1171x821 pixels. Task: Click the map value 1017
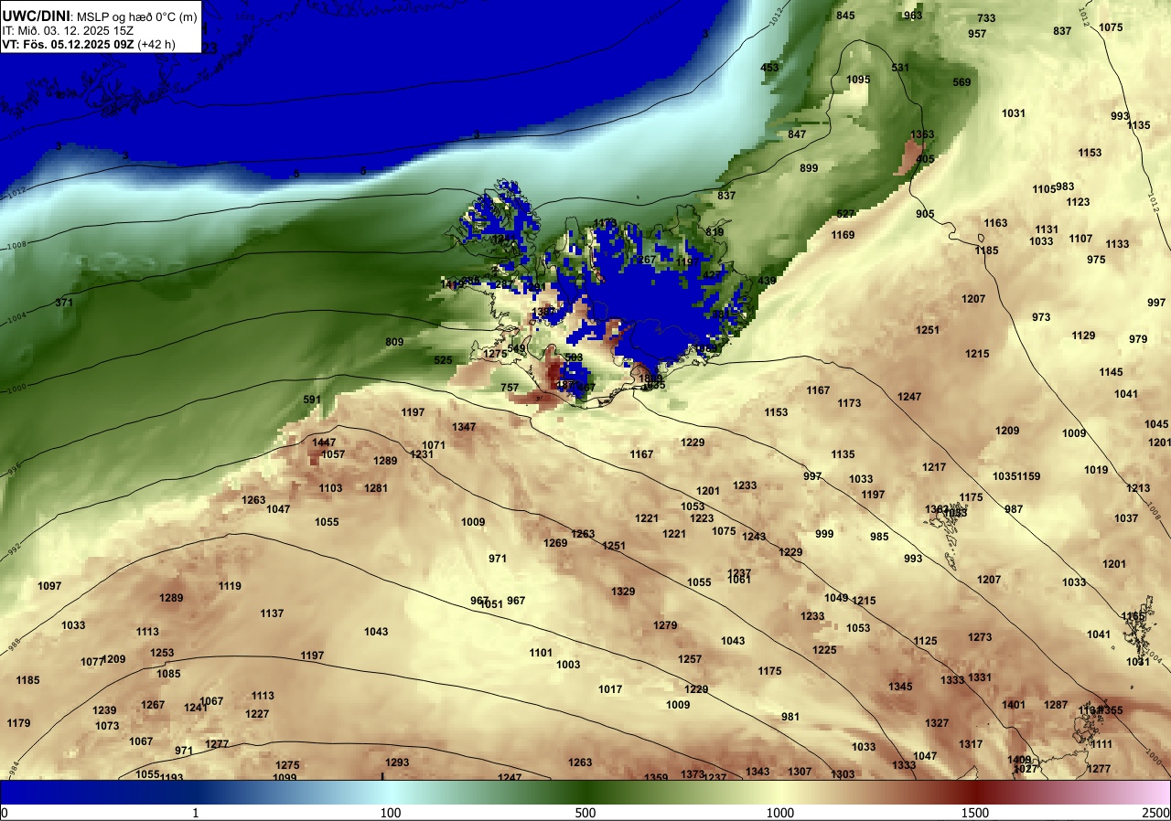[x=610, y=689]
